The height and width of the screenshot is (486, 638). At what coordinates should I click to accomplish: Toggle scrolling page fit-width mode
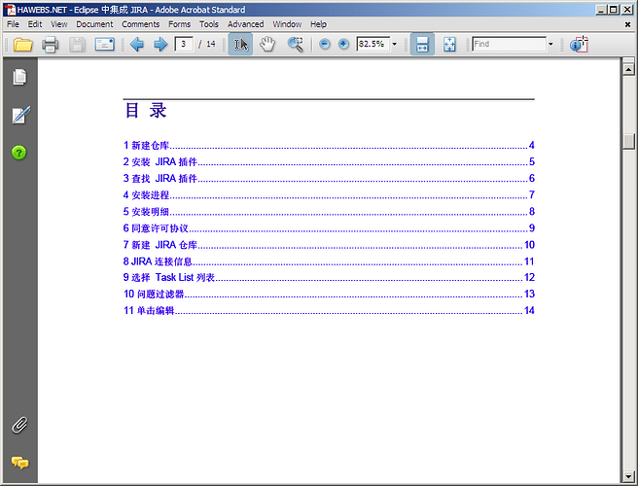click(x=422, y=45)
